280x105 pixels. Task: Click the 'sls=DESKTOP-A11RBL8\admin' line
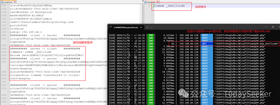pyautogui.click(x=31, y=19)
